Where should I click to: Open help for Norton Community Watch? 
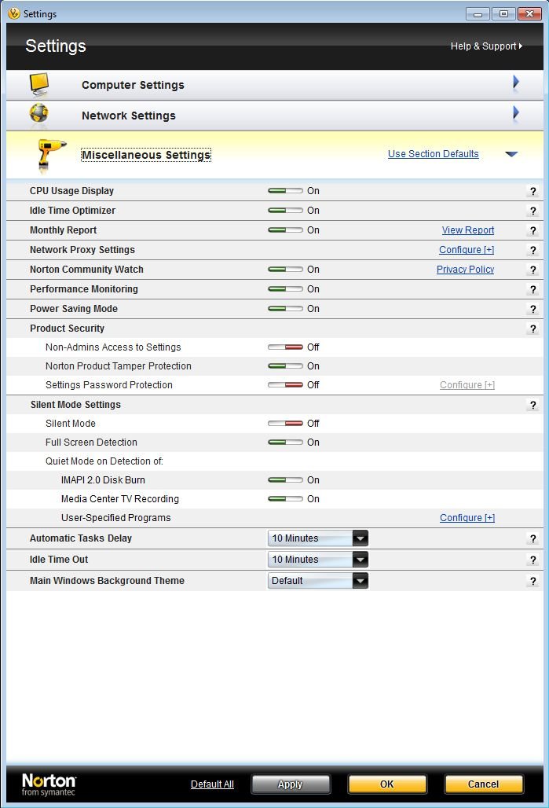pos(533,270)
